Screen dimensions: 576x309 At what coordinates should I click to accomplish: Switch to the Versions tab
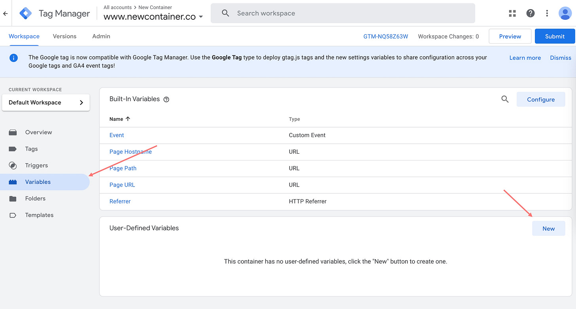pos(64,36)
